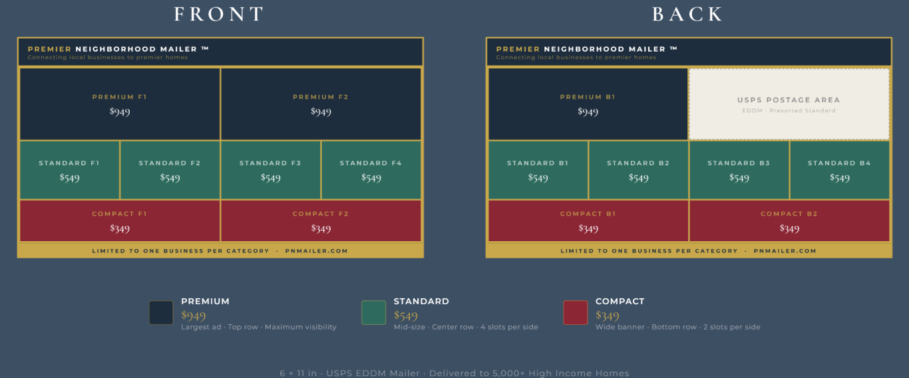Choose the Standard B1 back slot
The width and height of the screenshot is (909, 378).
(x=538, y=170)
